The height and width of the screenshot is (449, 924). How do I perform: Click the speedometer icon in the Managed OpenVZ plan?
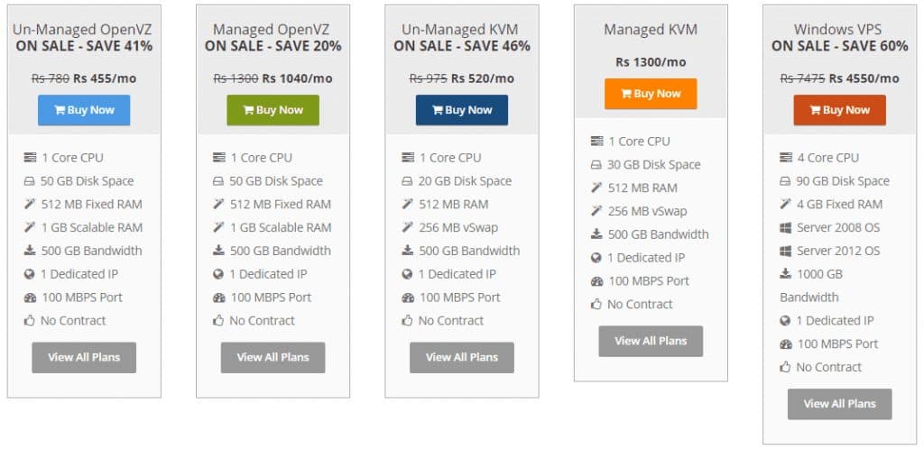(x=219, y=298)
